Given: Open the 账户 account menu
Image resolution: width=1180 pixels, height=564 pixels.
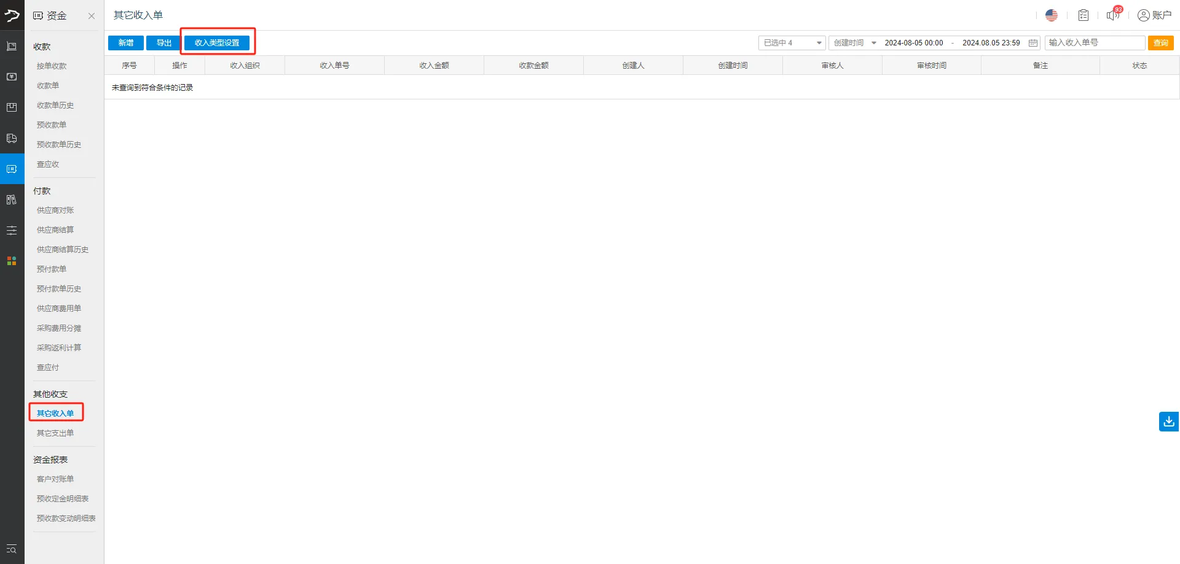Looking at the screenshot, I should 1154,15.
